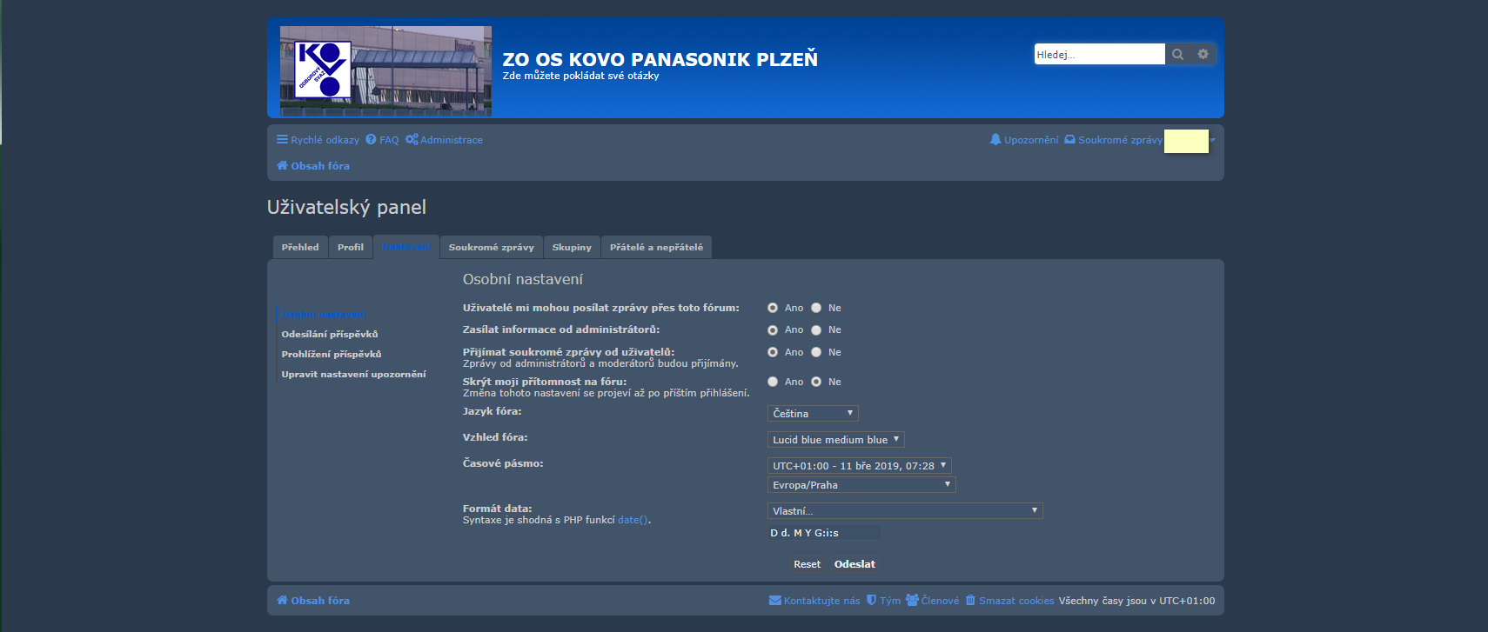This screenshot has width=1488, height=632.
Task: Click the FAQ question mark icon
Action: 371,139
